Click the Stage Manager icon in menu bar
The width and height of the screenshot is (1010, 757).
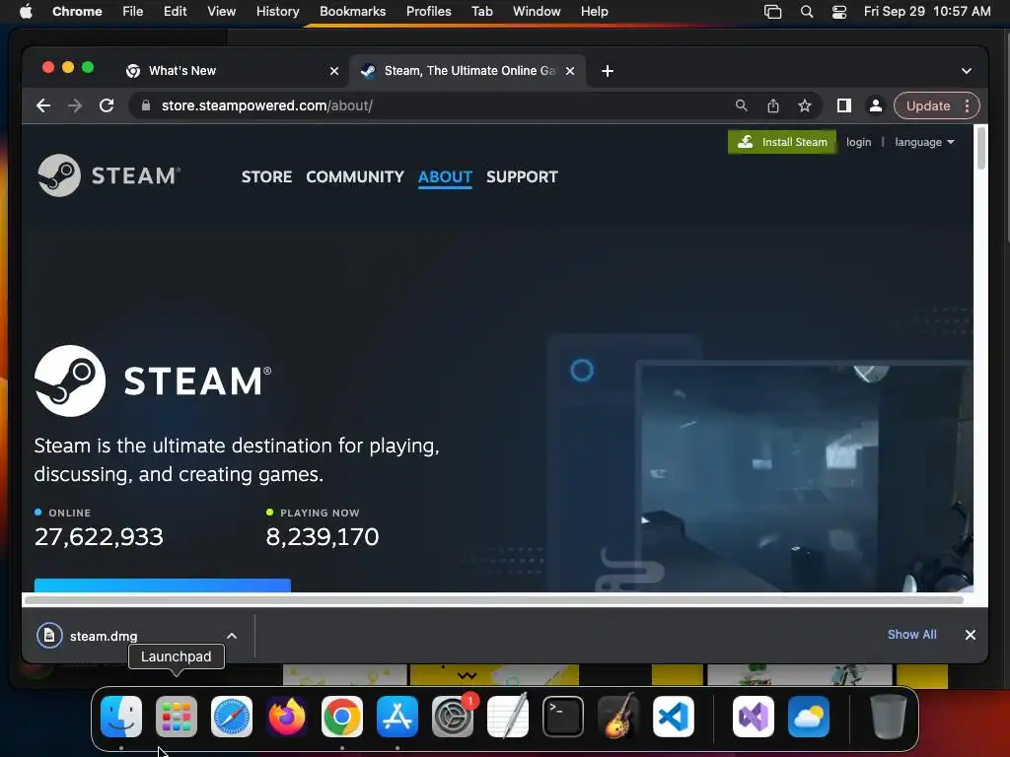tap(773, 12)
